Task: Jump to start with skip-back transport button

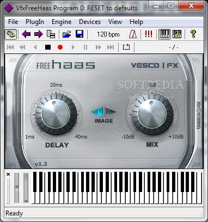Action: tap(10, 47)
